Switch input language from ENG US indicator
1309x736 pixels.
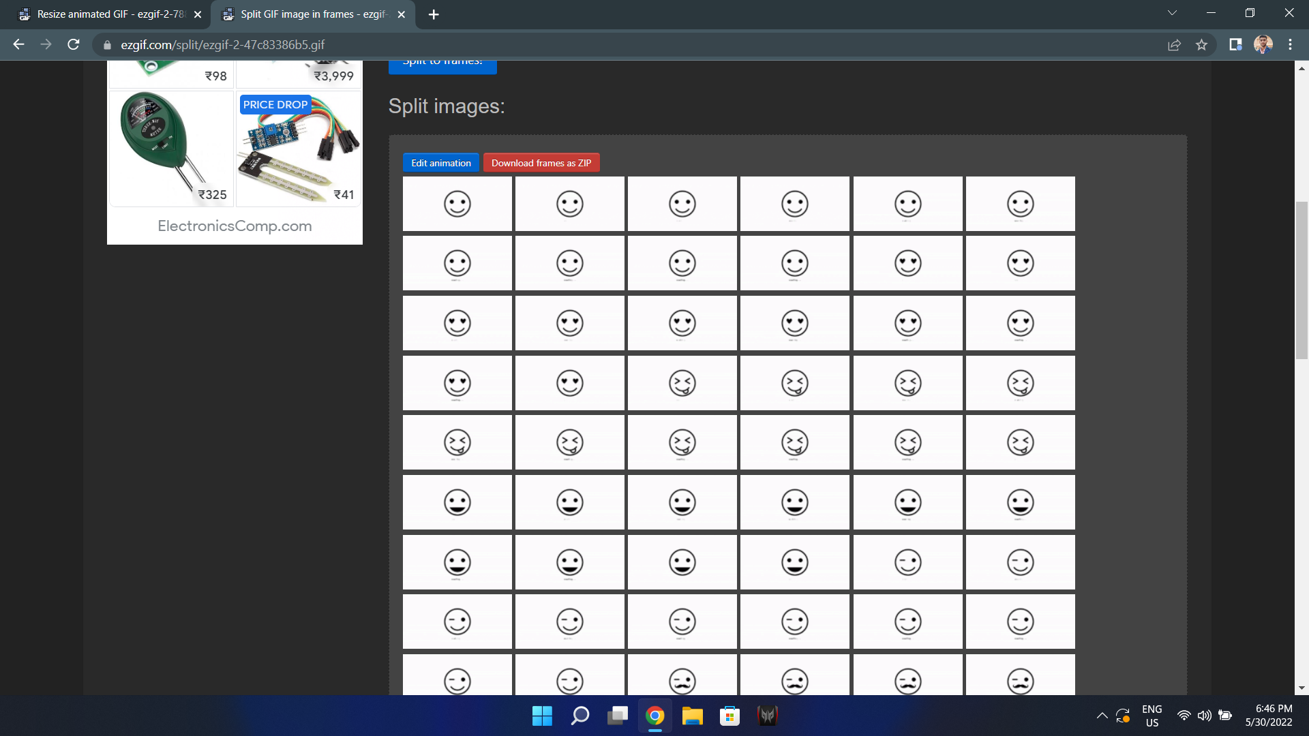[x=1152, y=716]
